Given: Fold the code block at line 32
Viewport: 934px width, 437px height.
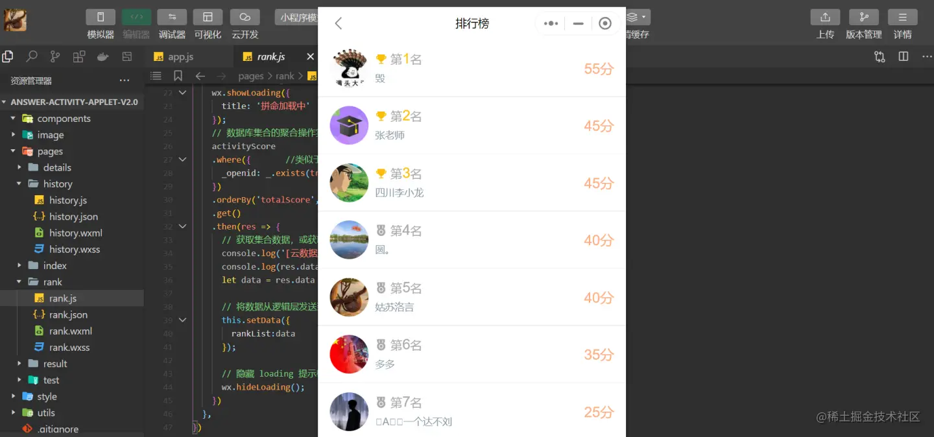Looking at the screenshot, I should click(x=182, y=226).
